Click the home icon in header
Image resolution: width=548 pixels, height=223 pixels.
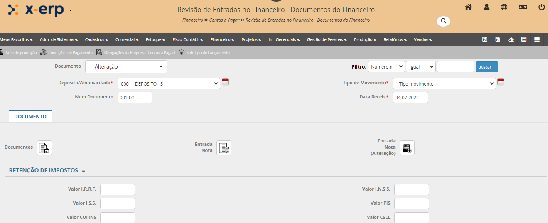468,7
